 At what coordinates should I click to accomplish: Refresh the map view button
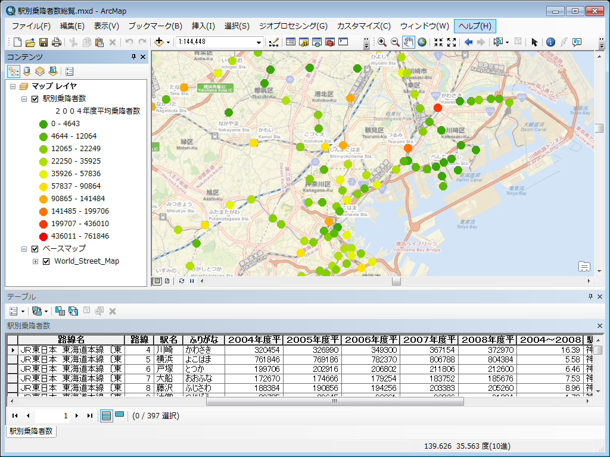(x=181, y=281)
